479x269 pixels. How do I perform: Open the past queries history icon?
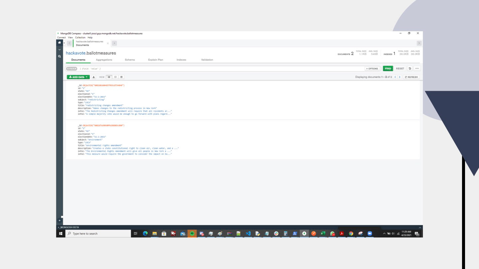point(410,68)
